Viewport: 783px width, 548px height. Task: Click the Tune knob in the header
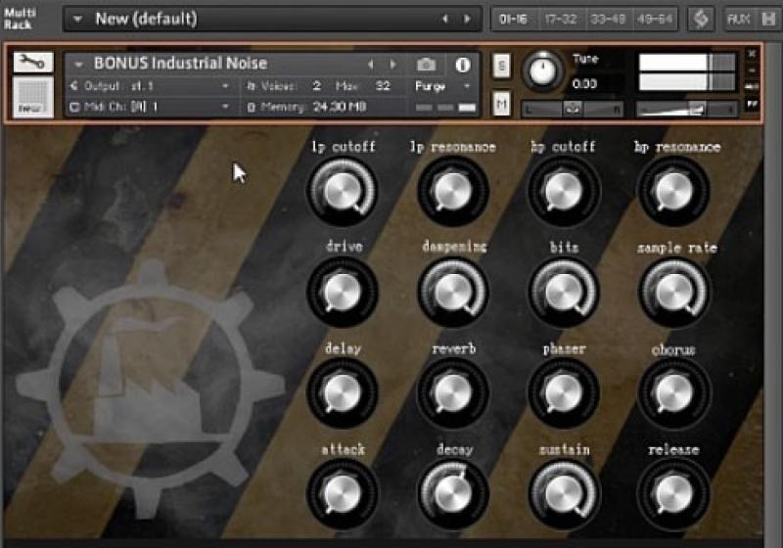click(x=540, y=70)
